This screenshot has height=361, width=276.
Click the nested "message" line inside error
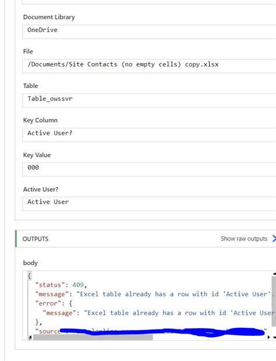pyautogui.click(x=158, y=313)
